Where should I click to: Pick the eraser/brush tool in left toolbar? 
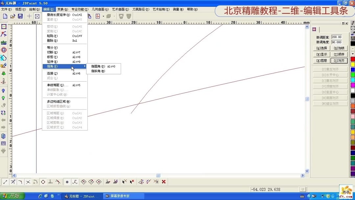[x=4, y=65]
